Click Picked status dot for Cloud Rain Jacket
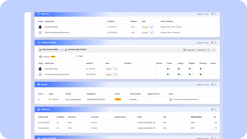Viewport: 247px width, 139px height. 168,69
